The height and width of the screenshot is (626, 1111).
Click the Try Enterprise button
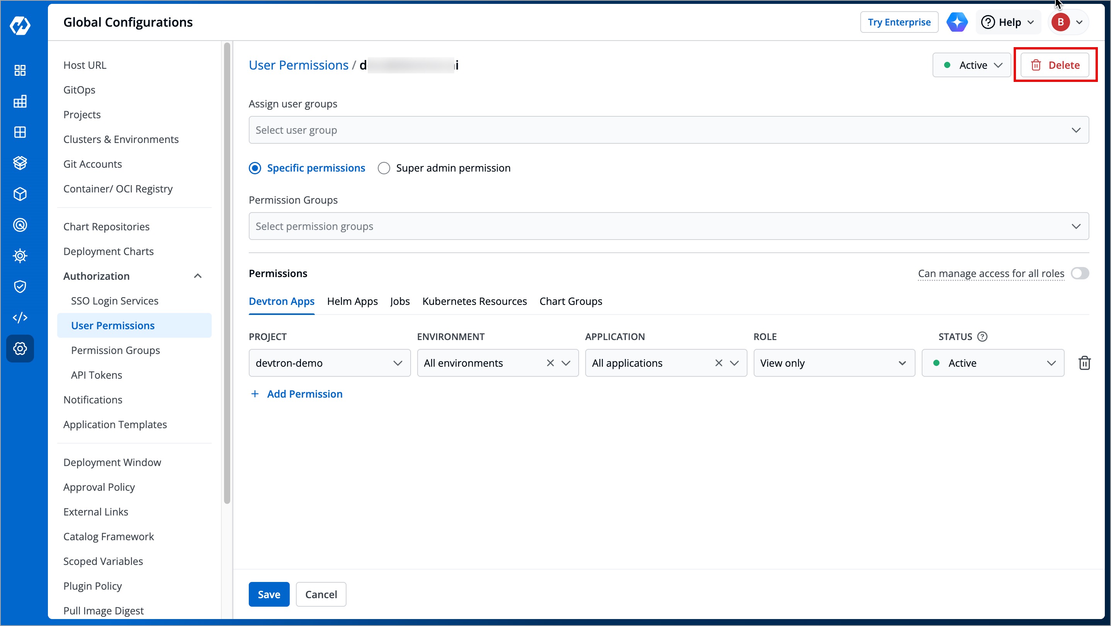899,22
